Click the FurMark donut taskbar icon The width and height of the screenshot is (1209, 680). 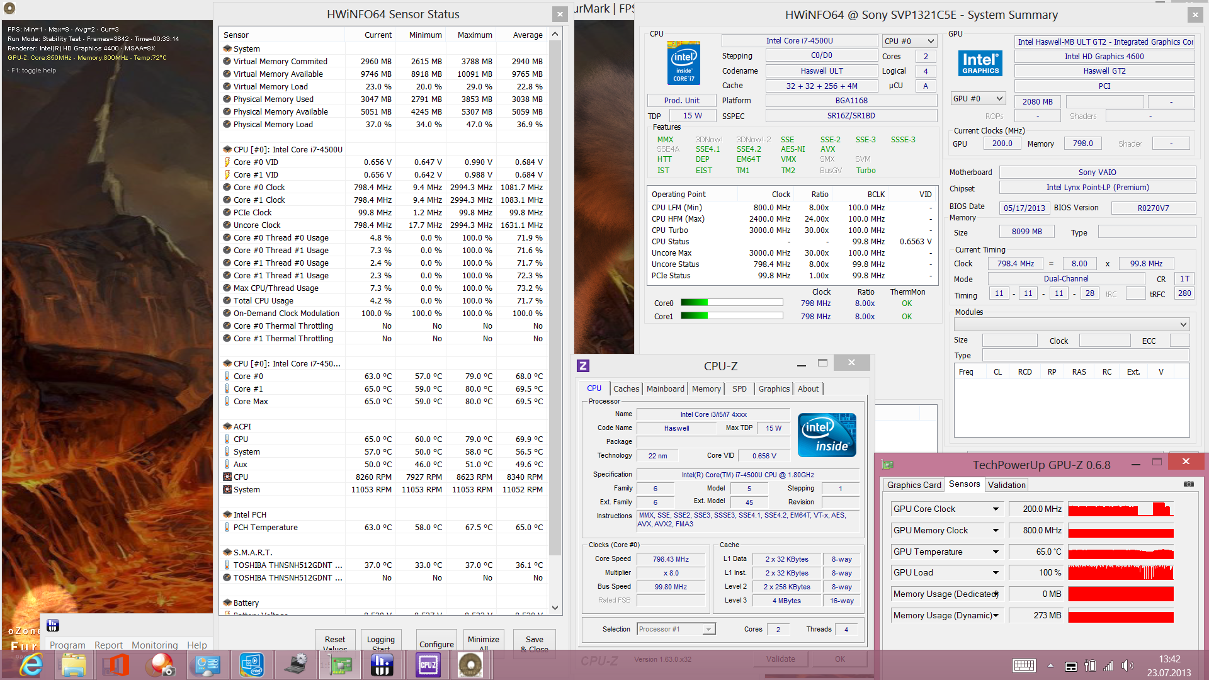coord(470,665)
